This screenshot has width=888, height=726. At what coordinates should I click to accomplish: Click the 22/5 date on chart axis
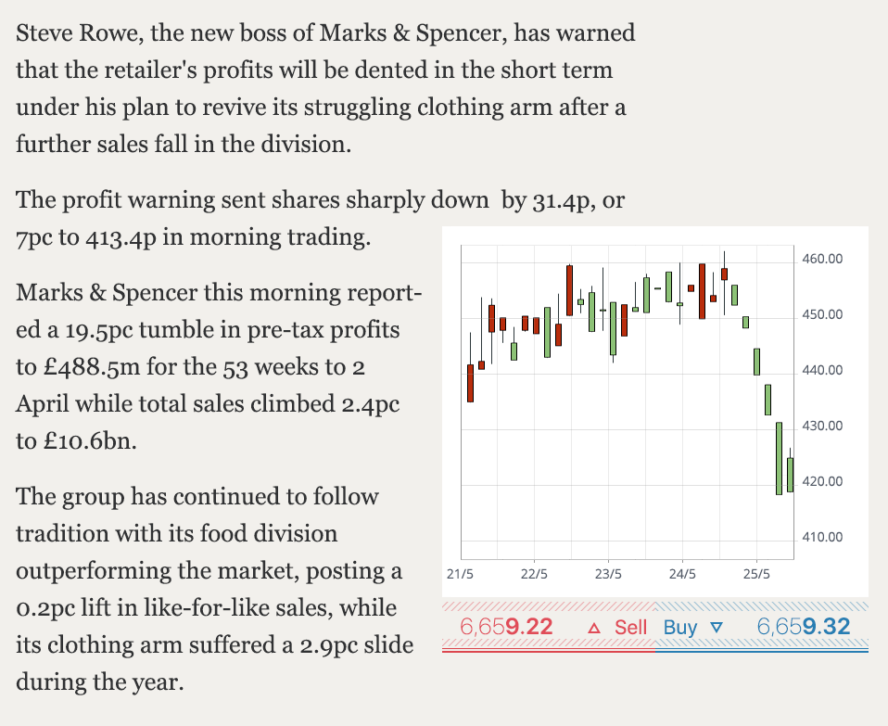(534, 574)
